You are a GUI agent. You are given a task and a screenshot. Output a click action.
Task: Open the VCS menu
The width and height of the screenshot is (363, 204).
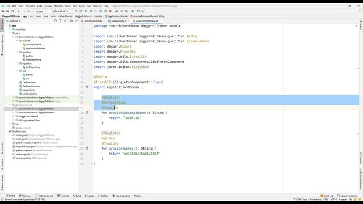[x=88, y=6]
